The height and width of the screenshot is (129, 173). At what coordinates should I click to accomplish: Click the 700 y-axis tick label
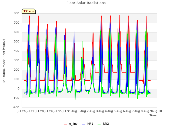16,23
